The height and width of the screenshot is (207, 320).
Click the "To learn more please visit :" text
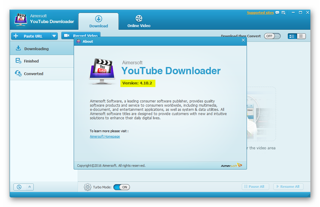point(109,131)
